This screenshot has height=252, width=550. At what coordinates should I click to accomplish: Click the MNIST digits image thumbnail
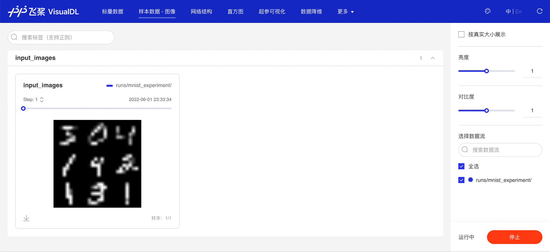click(x=97, y=164)
